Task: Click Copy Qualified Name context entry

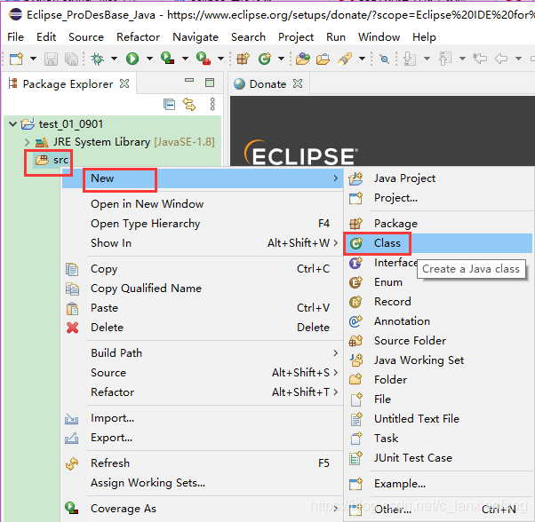Action: pos(202,289)
